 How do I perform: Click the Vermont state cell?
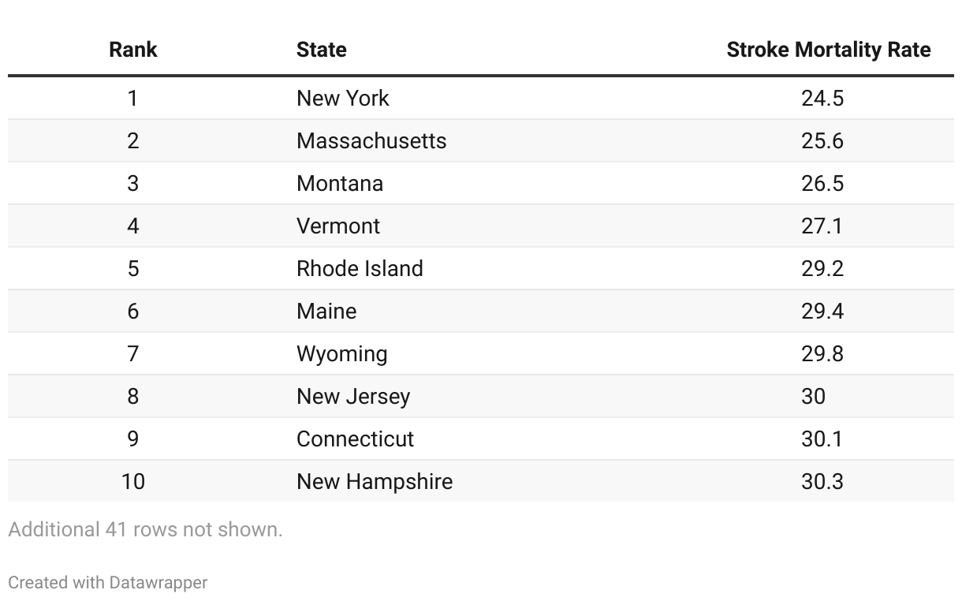(338, 226)
